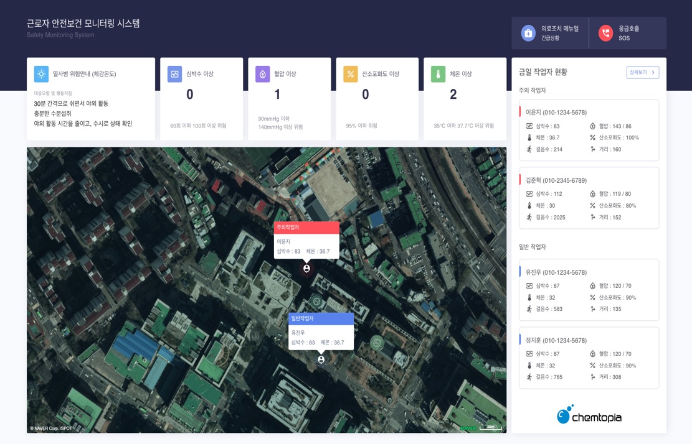Screen dimensions: 692x444
Task: Click the heat illness sun icon
Action: pyautogui.click(x=41, y=74)
